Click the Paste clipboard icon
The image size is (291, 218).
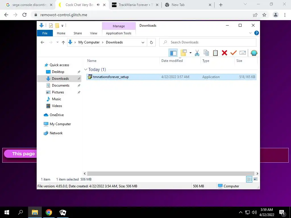[215, 53]
